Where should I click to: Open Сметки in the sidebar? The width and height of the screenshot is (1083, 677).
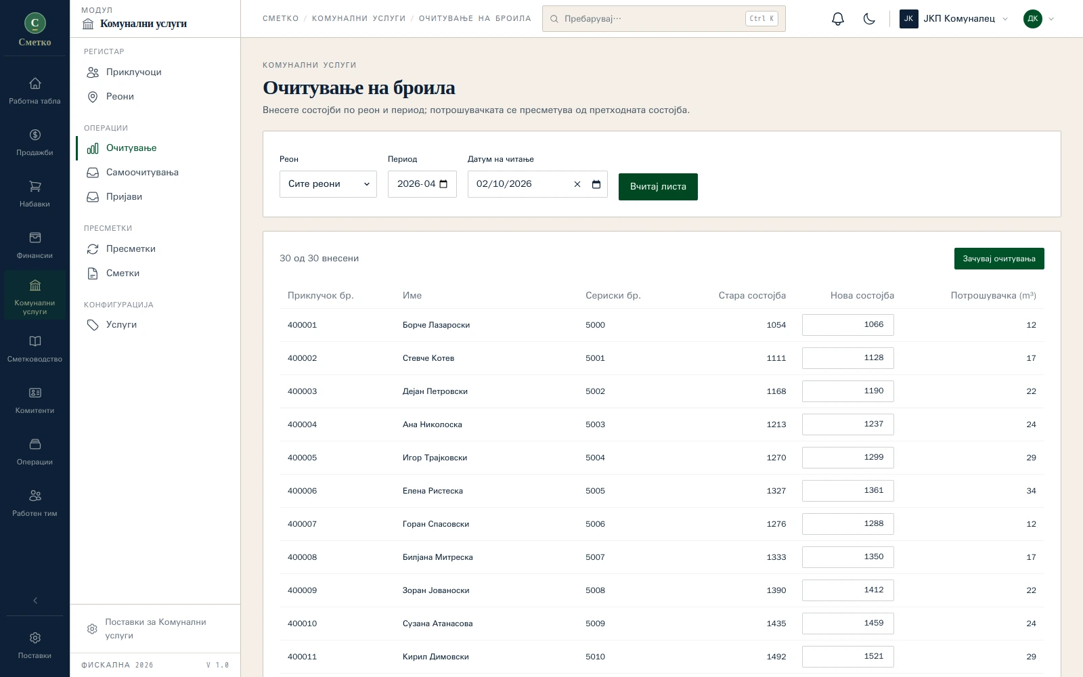(155, 273)
